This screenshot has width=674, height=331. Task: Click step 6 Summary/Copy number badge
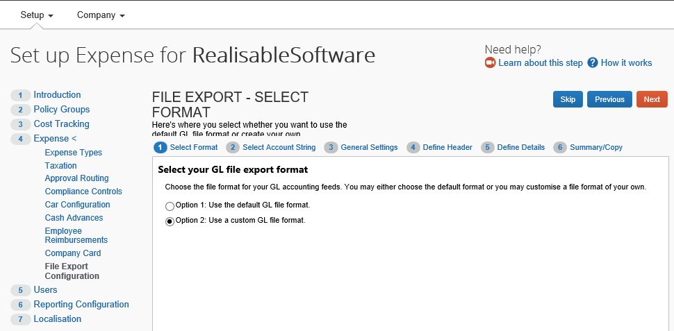point(560,147)
